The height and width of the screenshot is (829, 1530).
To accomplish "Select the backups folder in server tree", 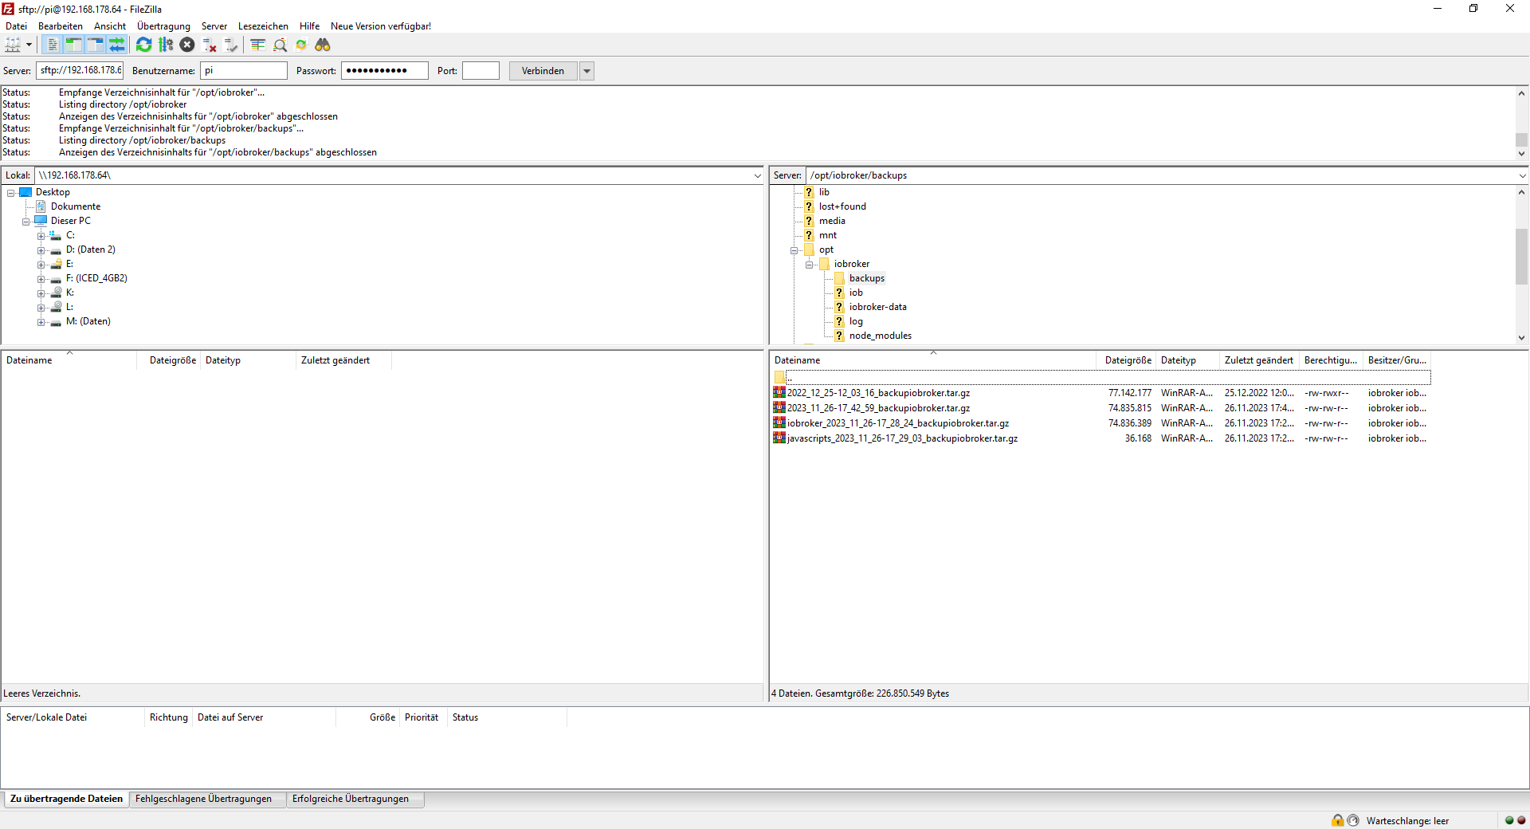I will pos(867,278).
